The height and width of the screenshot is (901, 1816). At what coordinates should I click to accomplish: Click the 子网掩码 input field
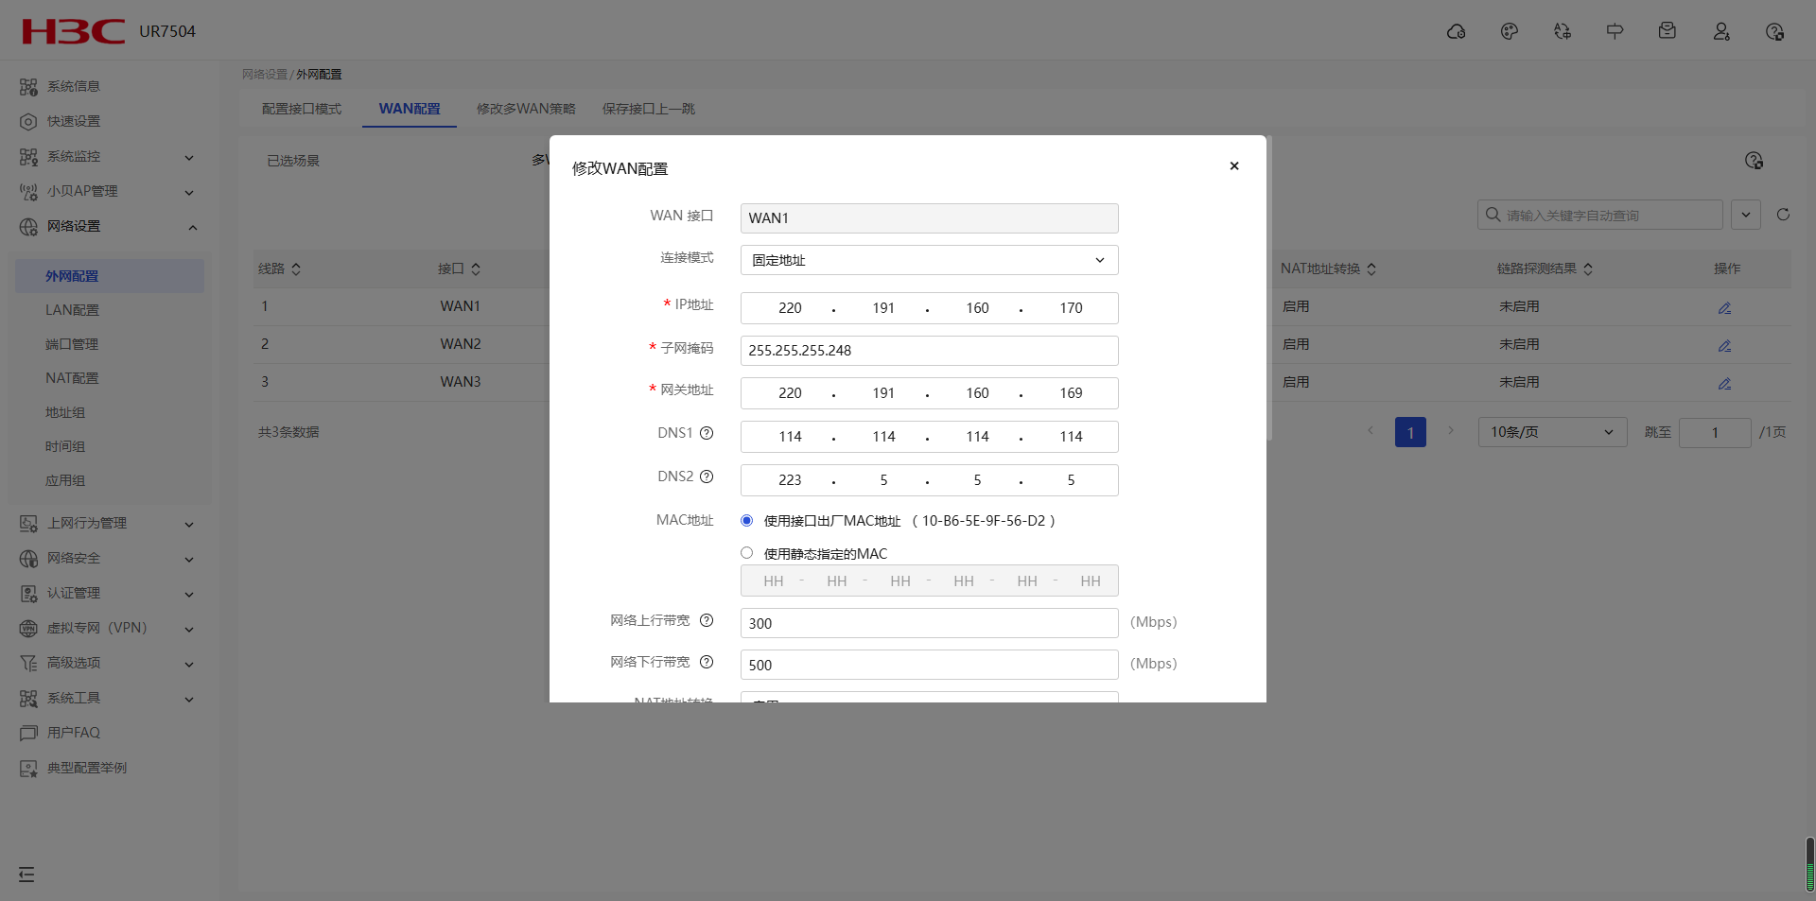click(x=929, y=351)
